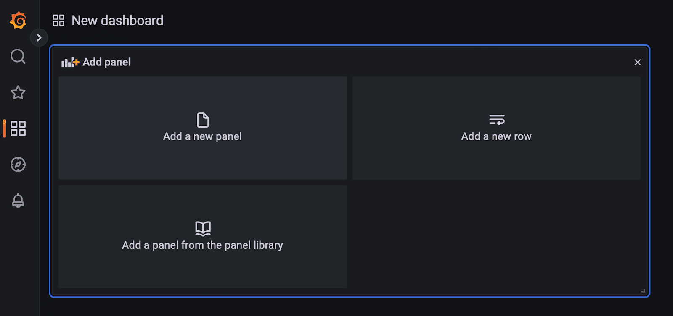Expand the sidebar using the chevron arrow
The width and height of the screenshot is (673, 316).
click(x=39, y=37)
